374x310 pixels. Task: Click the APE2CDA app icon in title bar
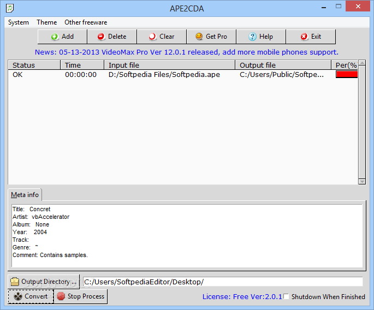click(x=10, y=8)
